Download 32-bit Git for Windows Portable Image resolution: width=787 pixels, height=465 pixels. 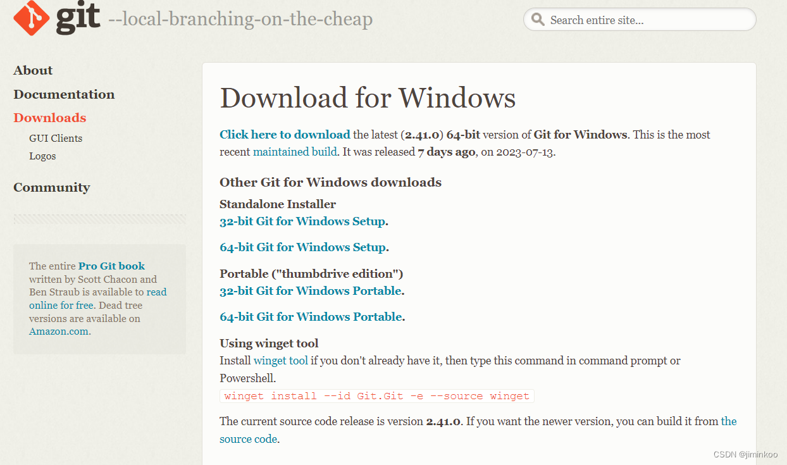pyautogui.click(x=311, y=291)
